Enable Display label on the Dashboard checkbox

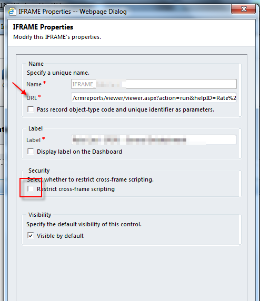point(31,152)
